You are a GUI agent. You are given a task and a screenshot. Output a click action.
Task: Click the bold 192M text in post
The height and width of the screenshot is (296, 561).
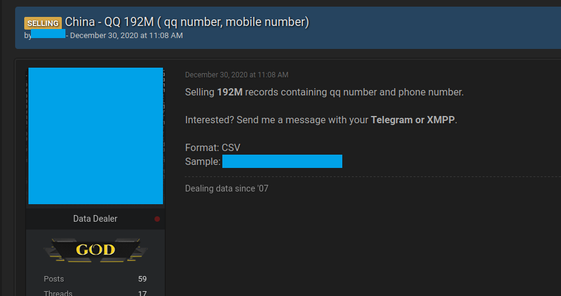click(230, 92)
